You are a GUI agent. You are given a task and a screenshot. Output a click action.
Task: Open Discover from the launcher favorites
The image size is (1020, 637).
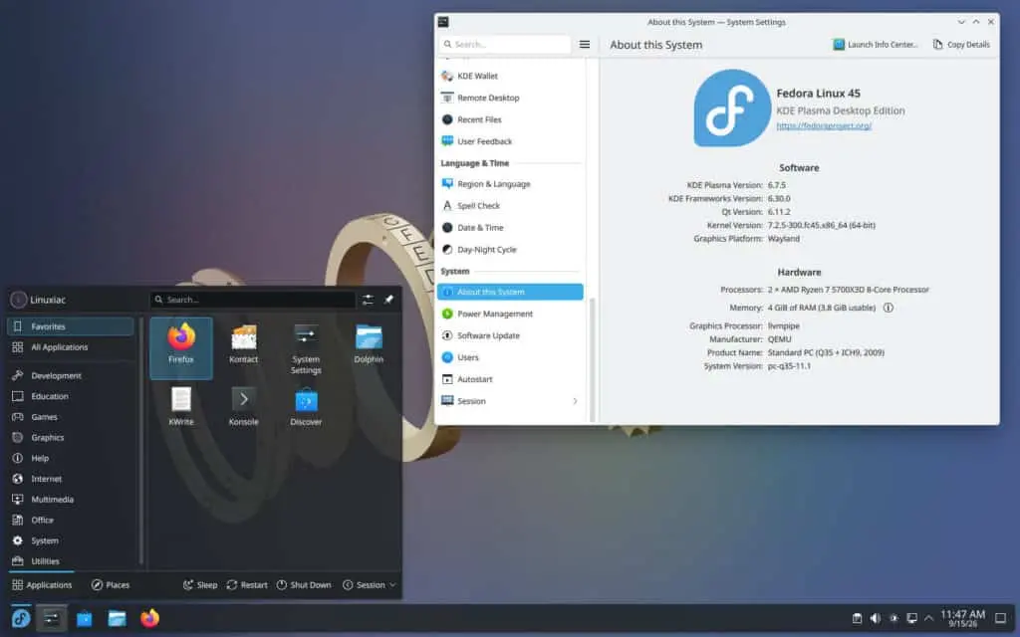(x=306, y=407)
